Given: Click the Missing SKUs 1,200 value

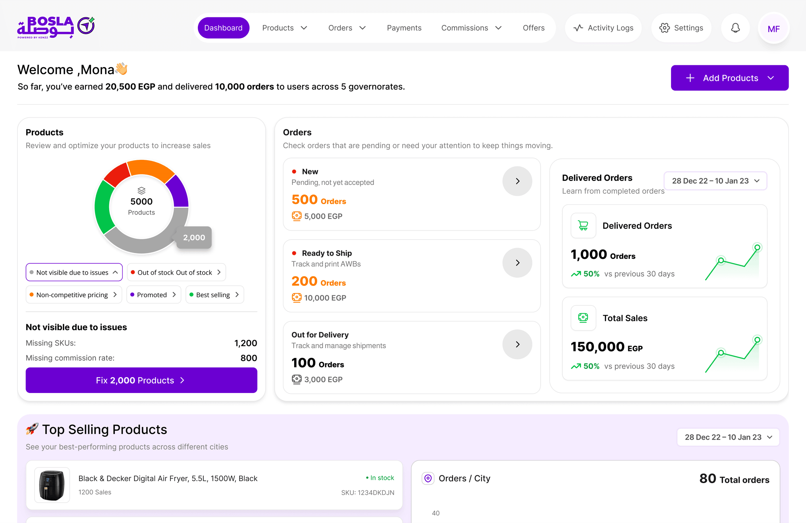Looking at the screenshot, I should tap(245, 343).
